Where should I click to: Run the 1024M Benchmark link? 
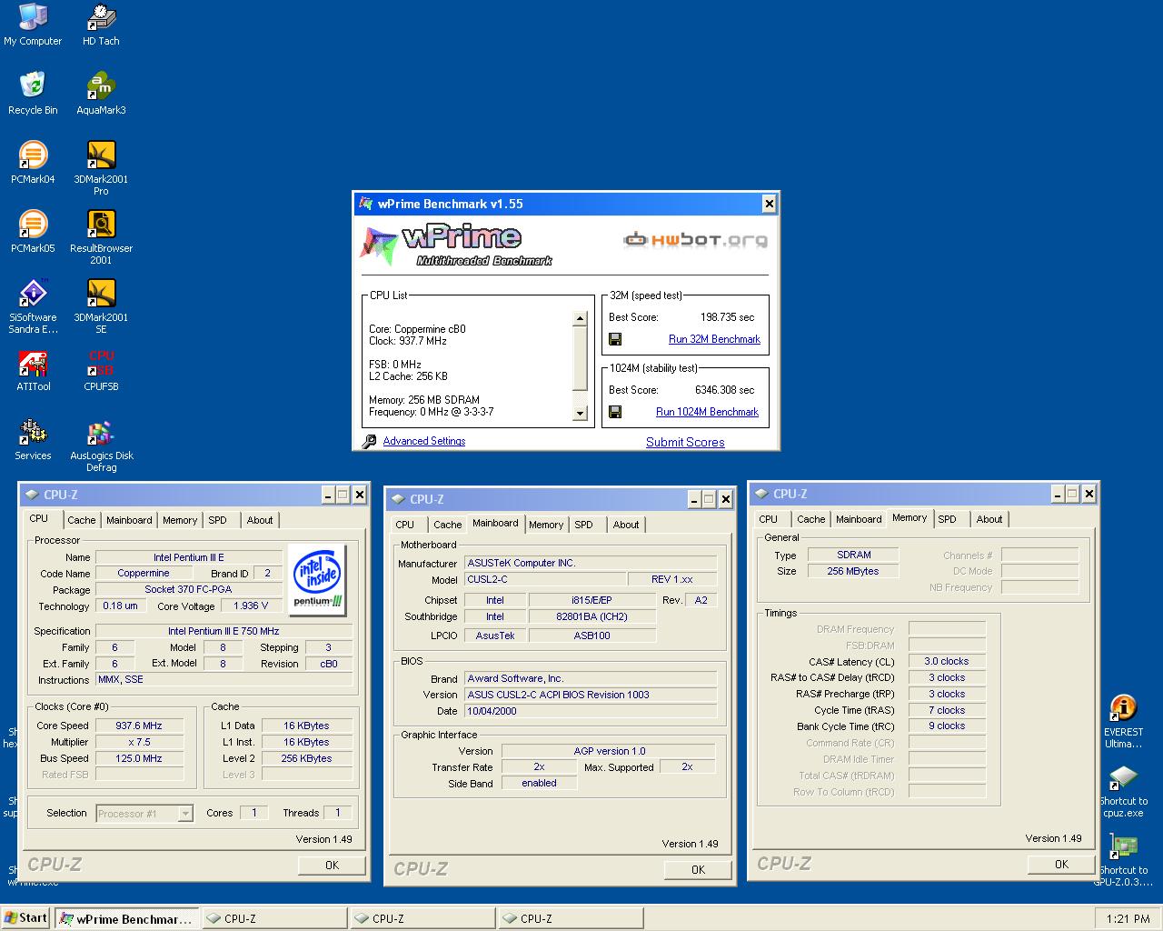tap(707, 412)
